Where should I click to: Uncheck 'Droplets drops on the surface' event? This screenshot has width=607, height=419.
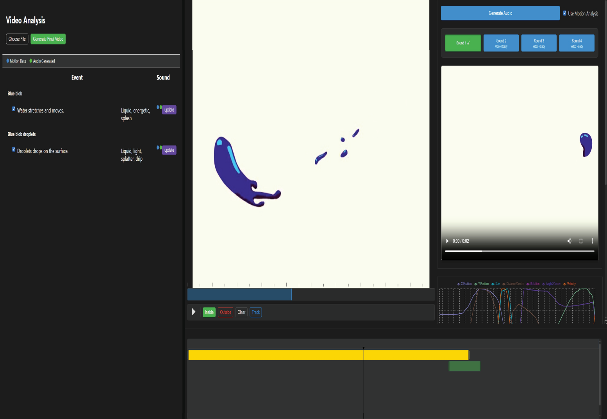[x=14, y=149]
